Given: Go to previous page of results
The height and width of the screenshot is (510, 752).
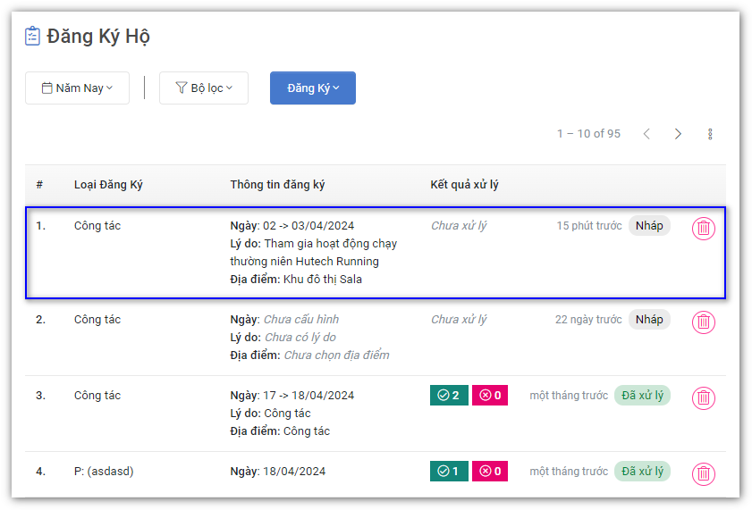Looking at the screenshot, I should [646, 134].
